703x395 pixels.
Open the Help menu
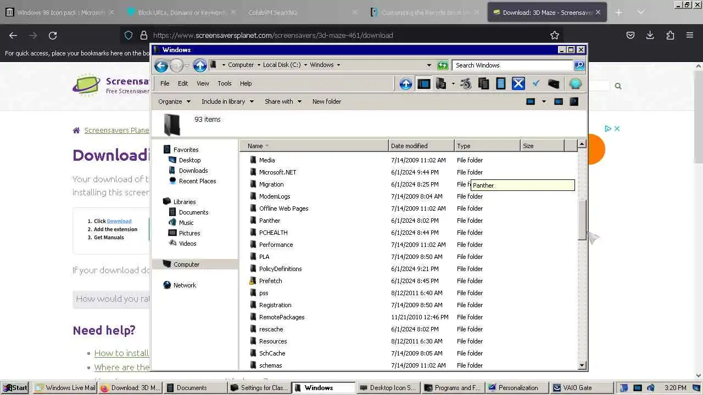246,83
